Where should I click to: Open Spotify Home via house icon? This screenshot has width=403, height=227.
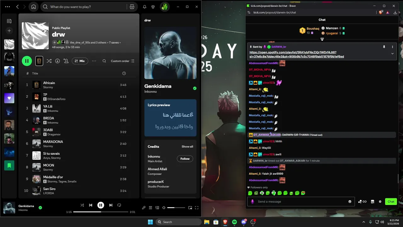tap(33, 7)
